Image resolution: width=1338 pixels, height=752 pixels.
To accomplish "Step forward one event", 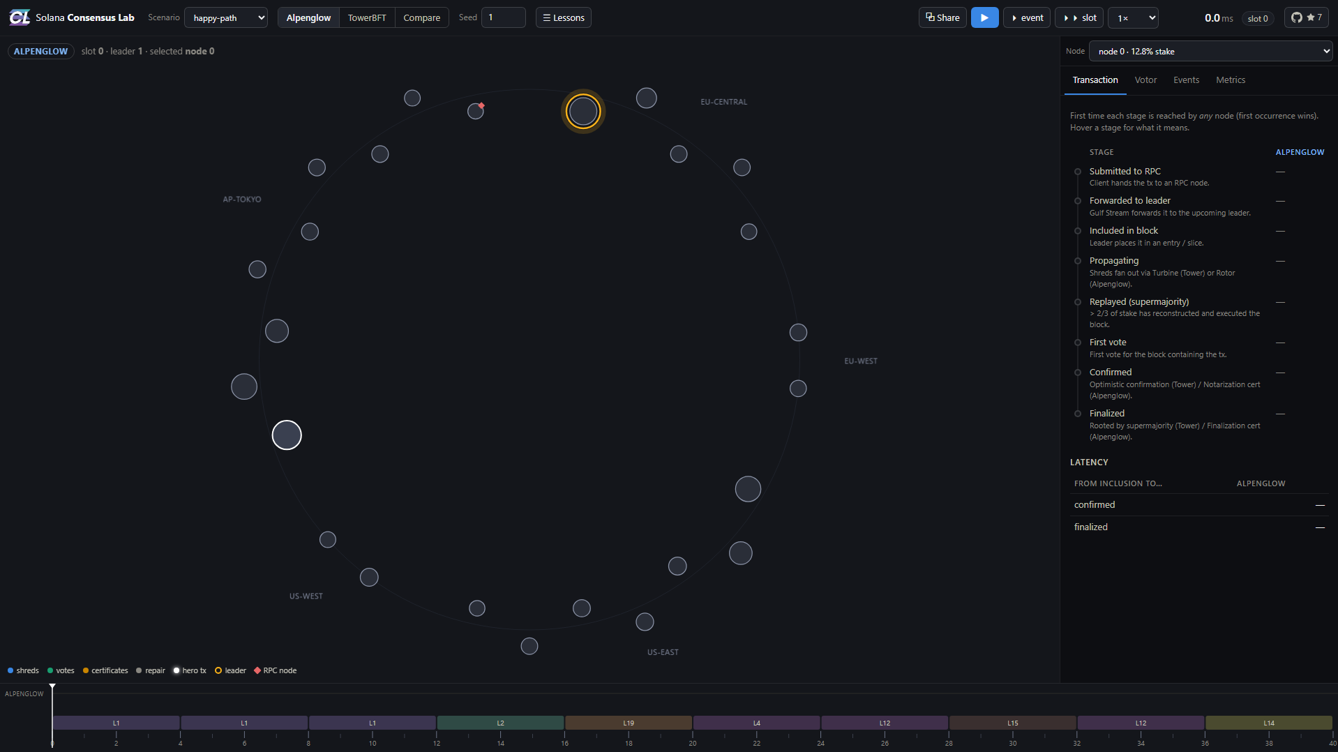I will coord(1027,17).
